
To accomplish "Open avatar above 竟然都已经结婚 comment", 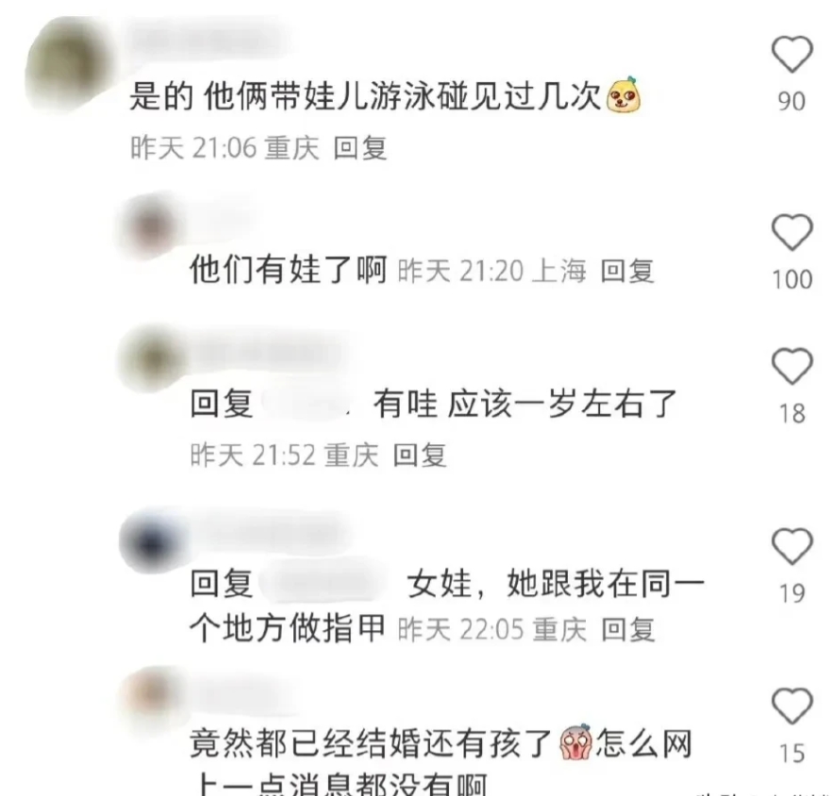I will 153,696.
